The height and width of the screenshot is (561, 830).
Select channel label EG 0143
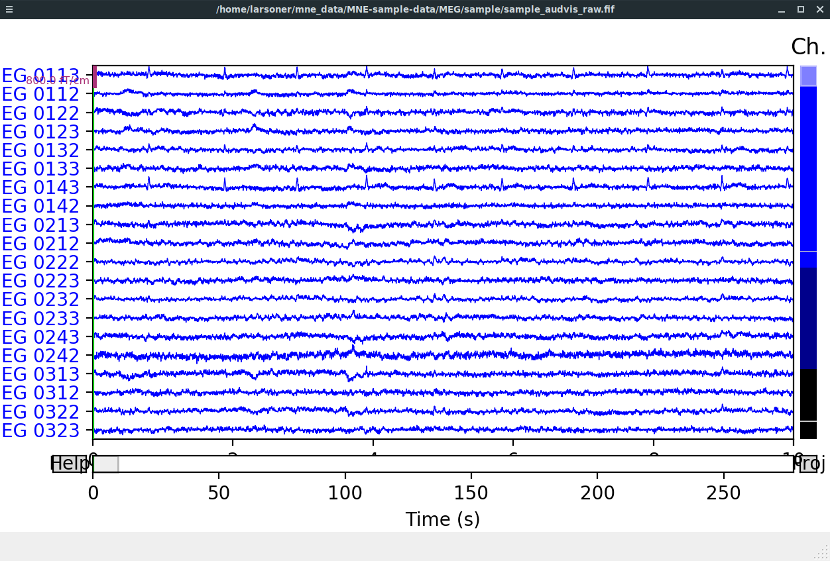click(40, 187)
